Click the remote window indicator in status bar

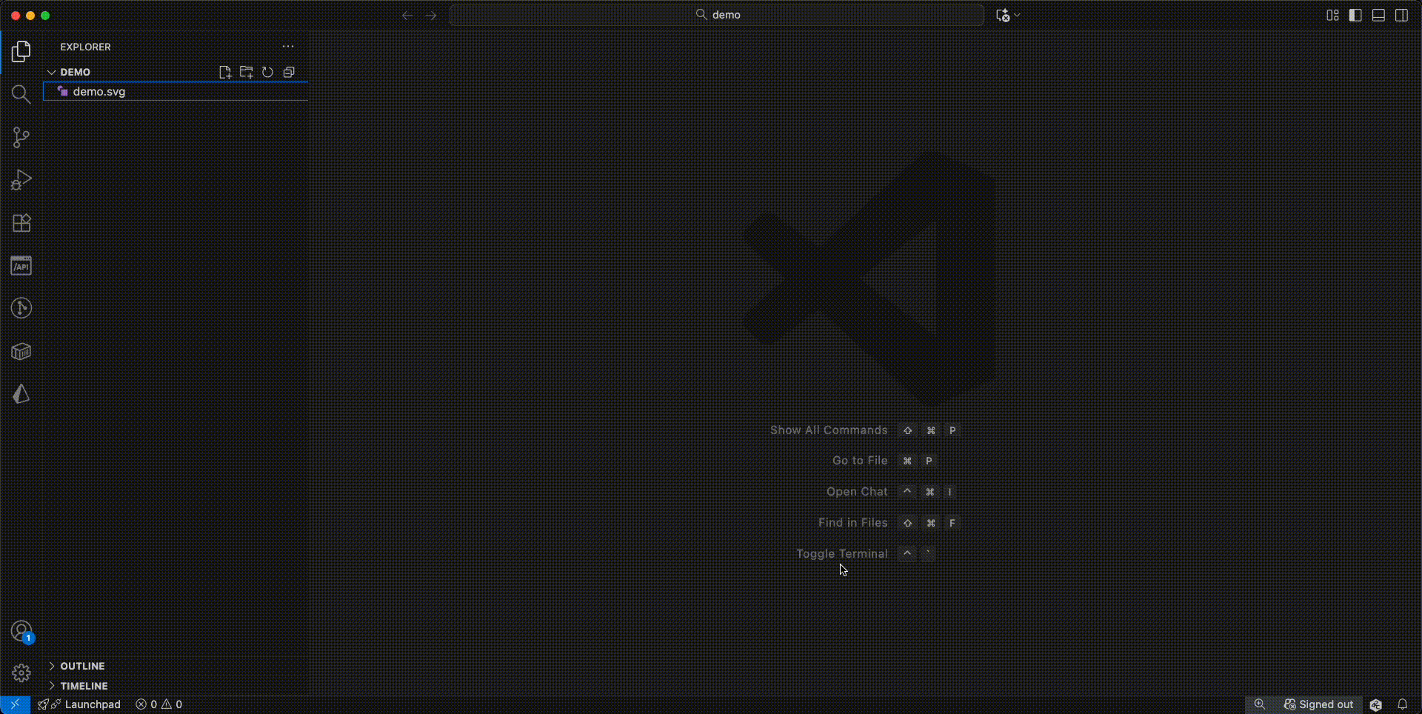(x=15, y=704)
